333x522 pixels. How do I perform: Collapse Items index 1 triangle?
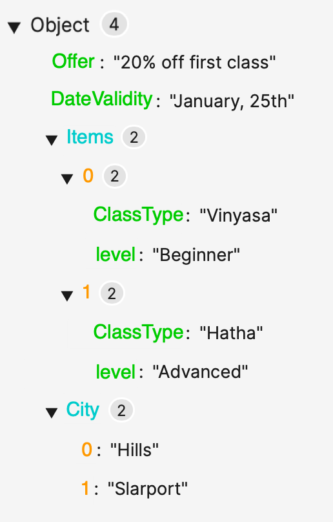coord(67,296)
